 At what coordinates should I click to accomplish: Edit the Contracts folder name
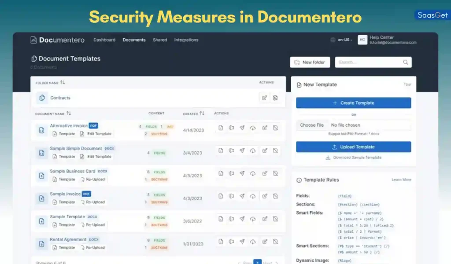tap(264, 98)
